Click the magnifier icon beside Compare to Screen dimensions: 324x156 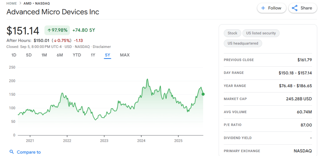[x=12, y=152]
